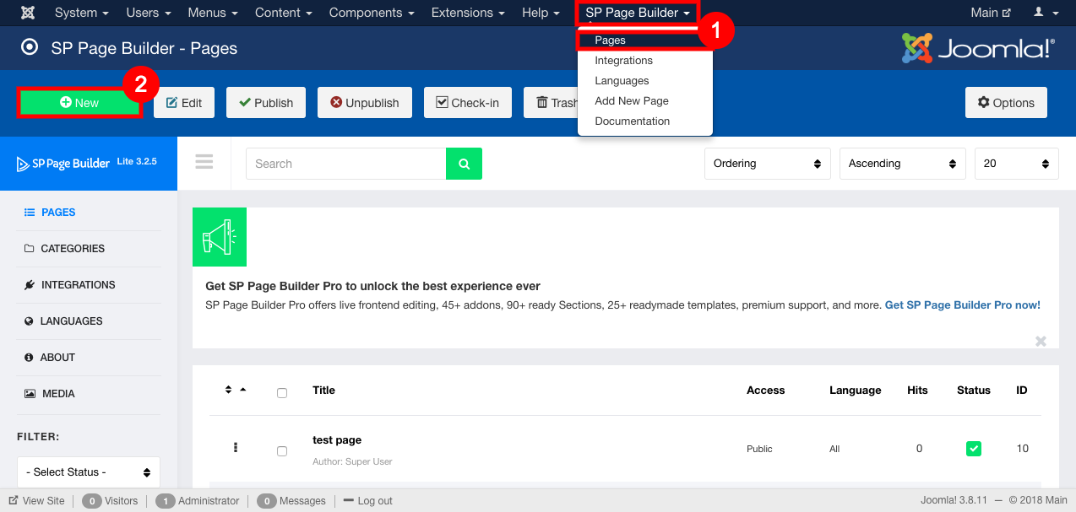Expand the Help menu

pyautogui.click(x=541, y=13)
